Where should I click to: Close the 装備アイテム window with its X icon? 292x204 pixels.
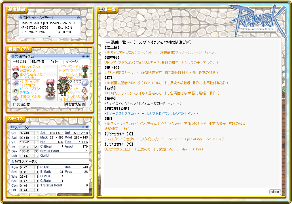click(87, 56)
